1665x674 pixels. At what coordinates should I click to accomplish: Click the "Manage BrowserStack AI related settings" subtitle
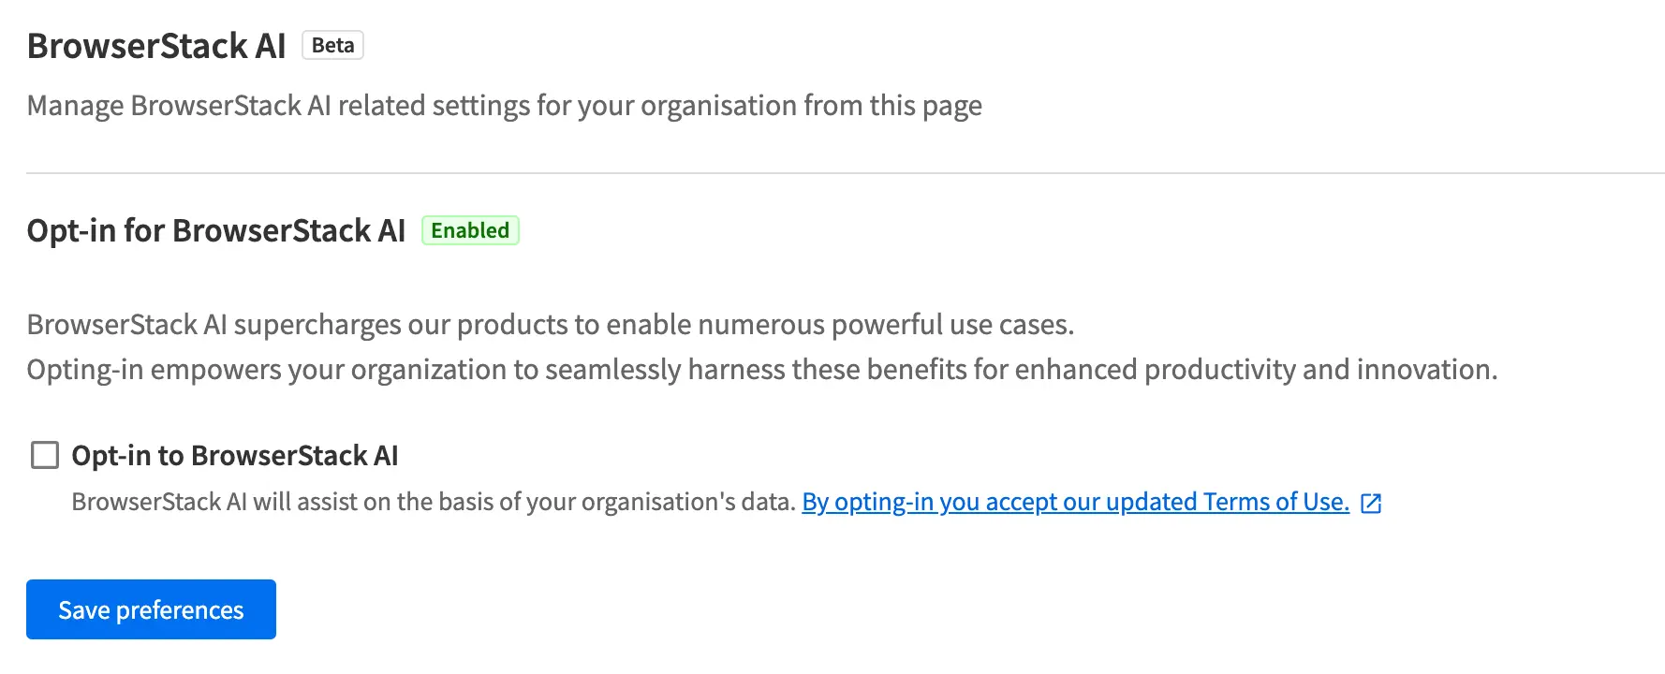click(x=375, y=106)
